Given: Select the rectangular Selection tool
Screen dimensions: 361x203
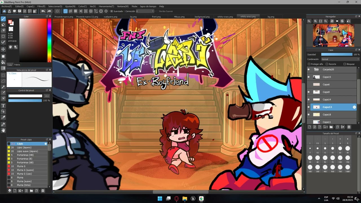Looking at the screenshot, I should 3,75.
